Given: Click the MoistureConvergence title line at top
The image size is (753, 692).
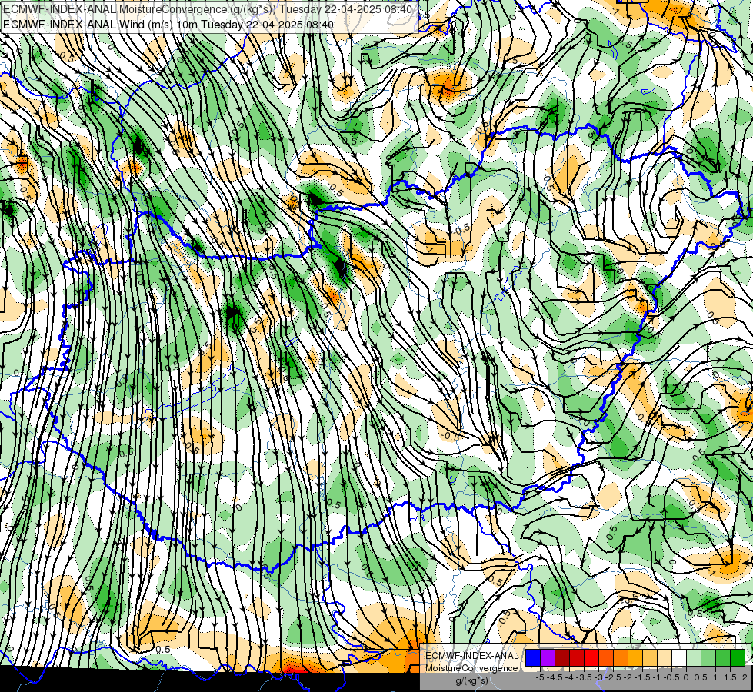Looking at the screenshot, I should click(207, 9).
